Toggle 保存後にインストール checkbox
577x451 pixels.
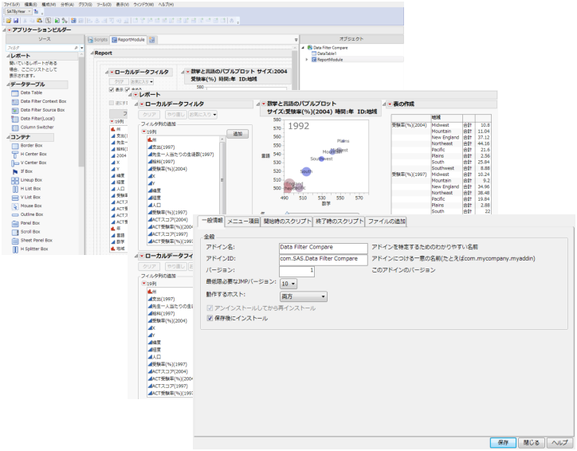click(x=210, y=318)
